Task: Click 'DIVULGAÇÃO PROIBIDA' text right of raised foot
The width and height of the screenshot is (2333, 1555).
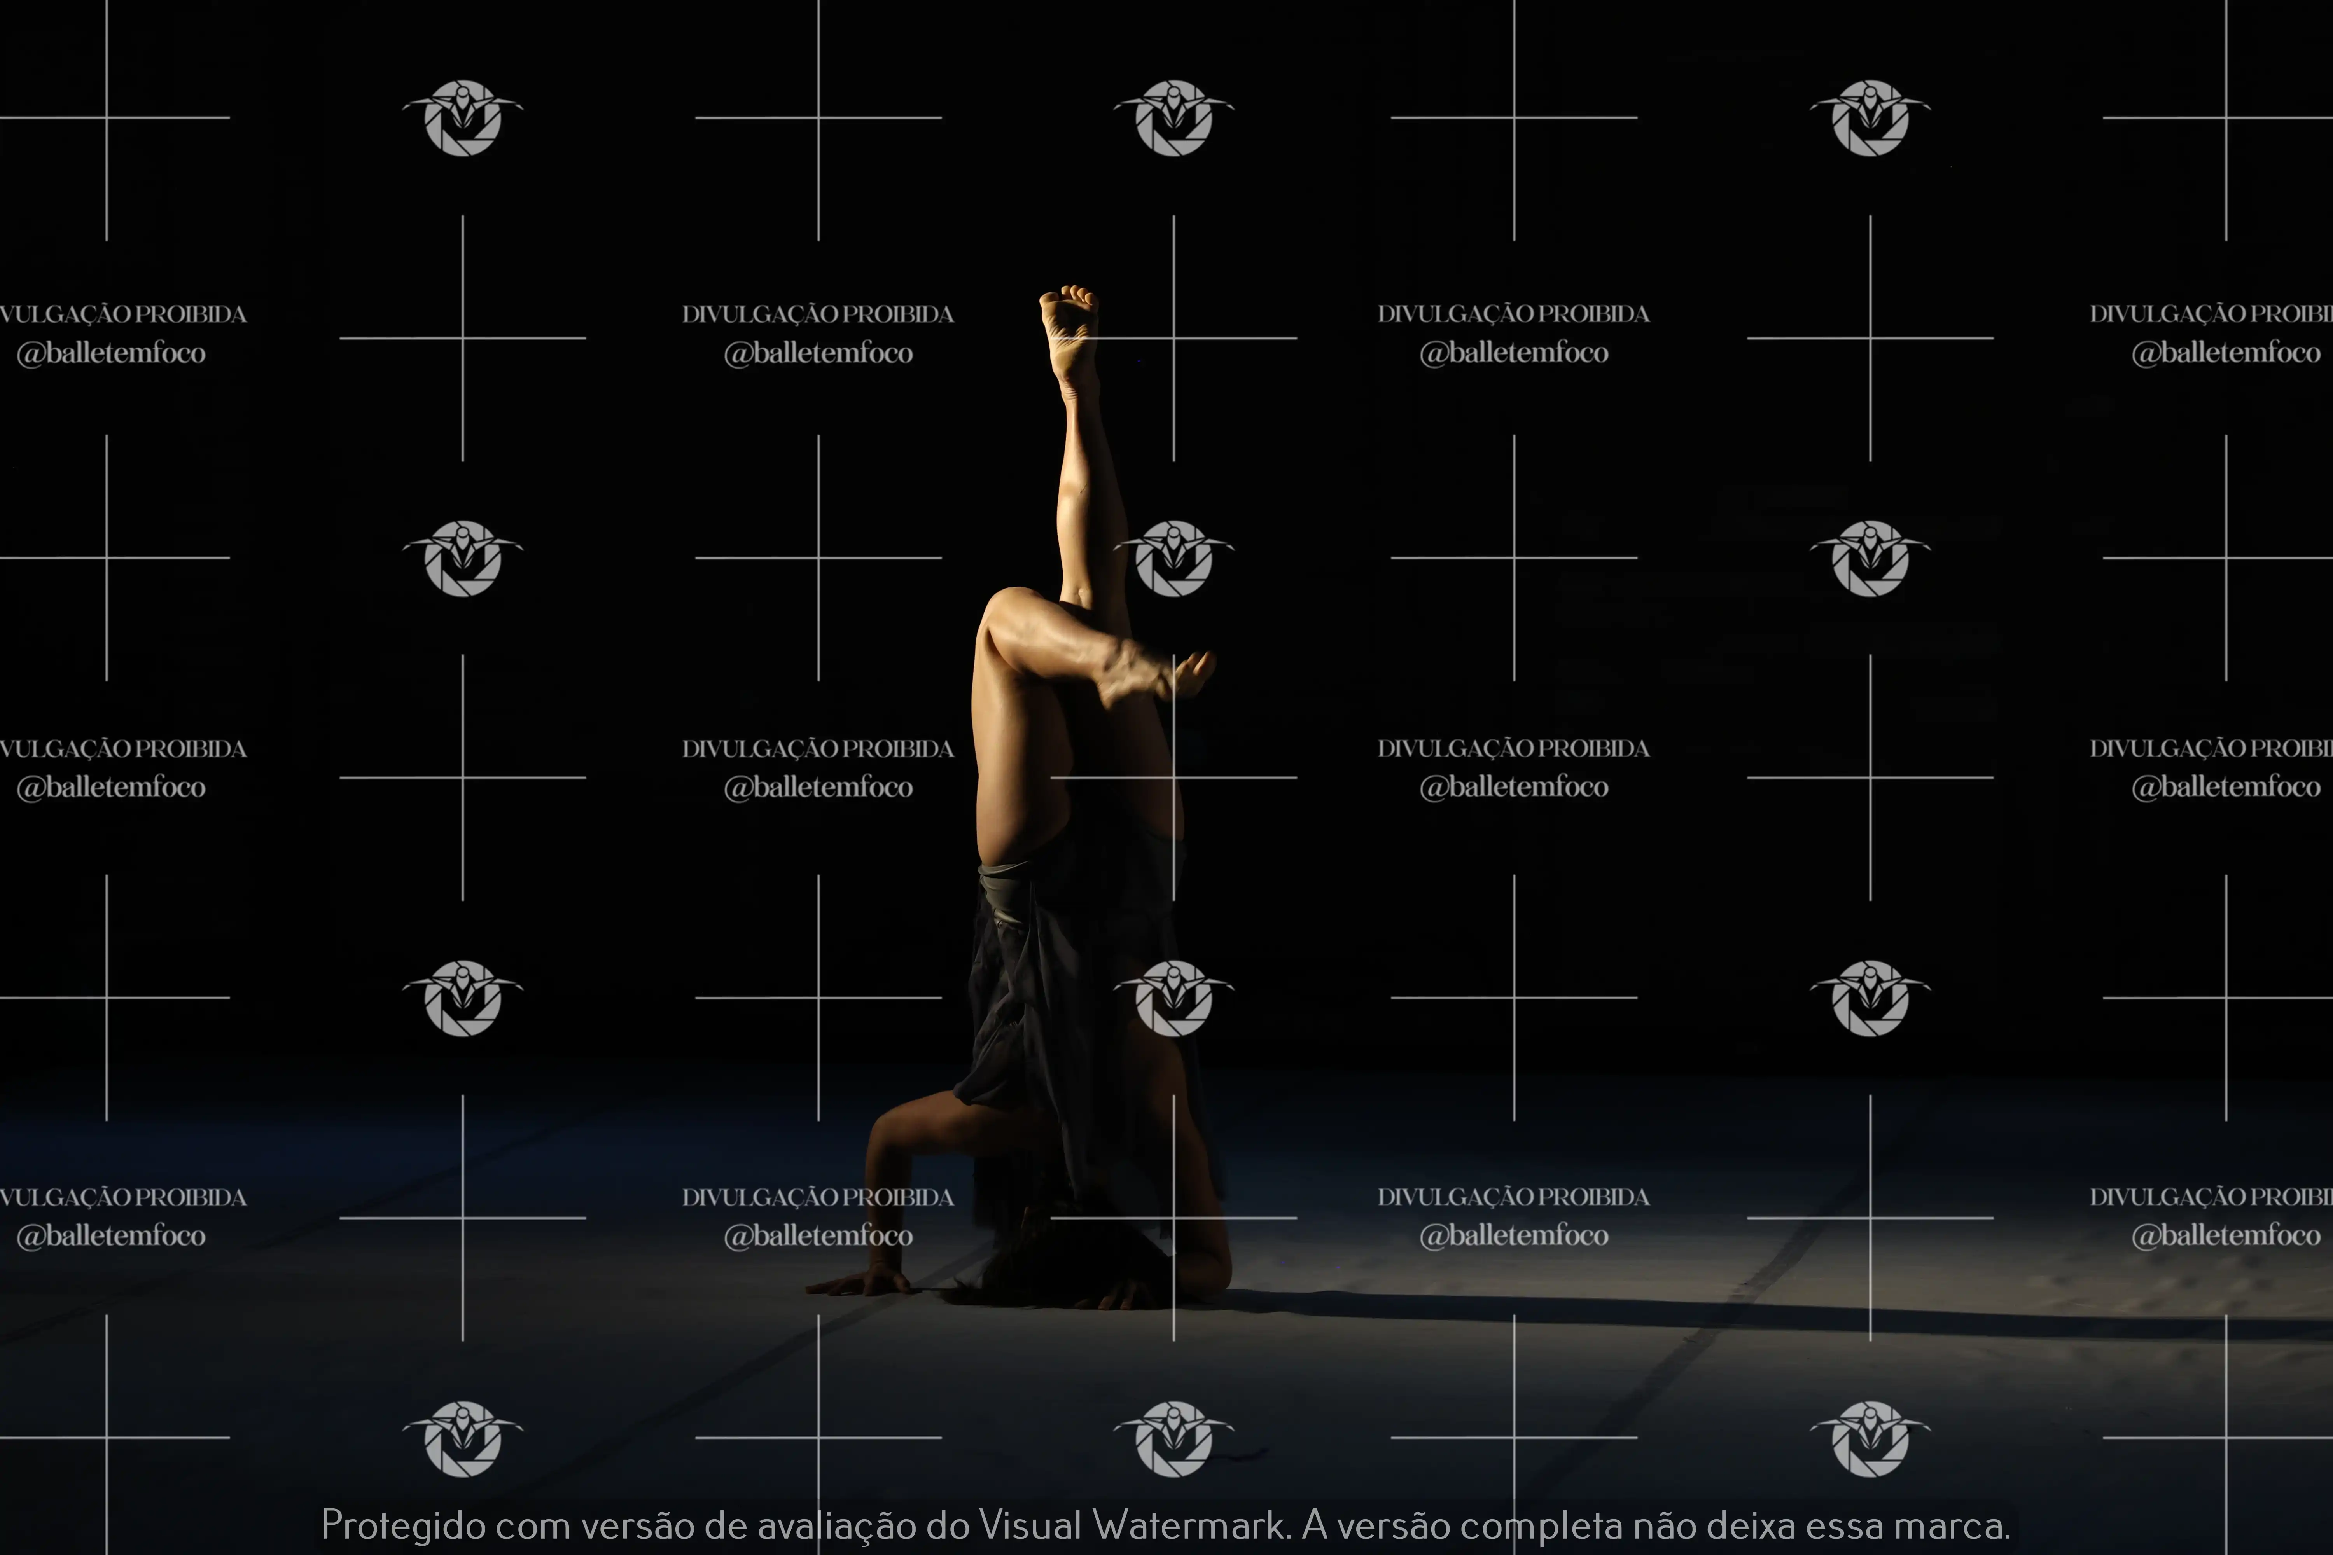Action: pos(1514,314)
